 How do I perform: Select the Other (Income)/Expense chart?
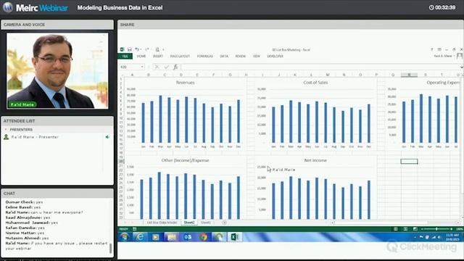pos(186,188)
